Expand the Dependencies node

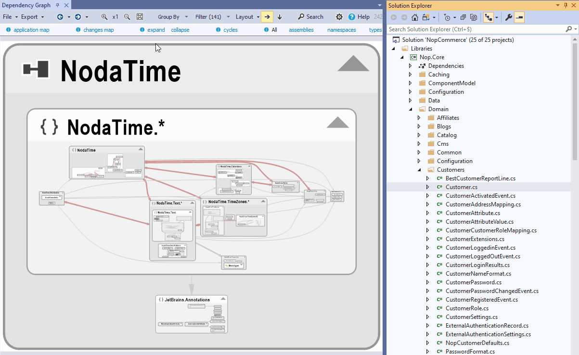click(411, 66)
